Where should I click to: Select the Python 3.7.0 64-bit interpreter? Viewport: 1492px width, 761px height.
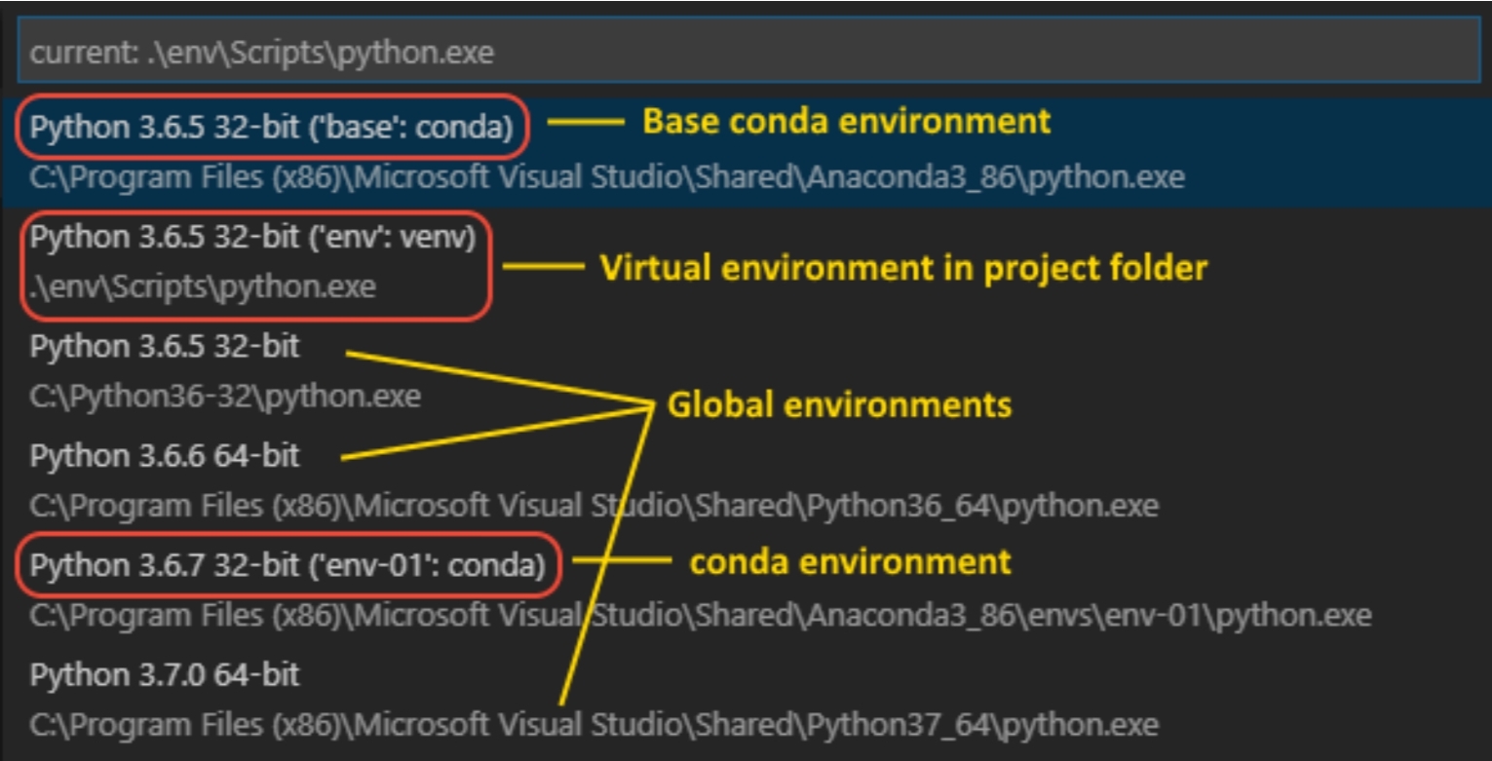click(x=165, y=674)
